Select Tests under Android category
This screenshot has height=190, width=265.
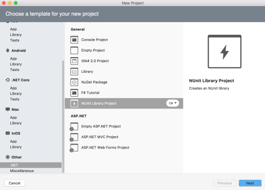coord(15,70)
